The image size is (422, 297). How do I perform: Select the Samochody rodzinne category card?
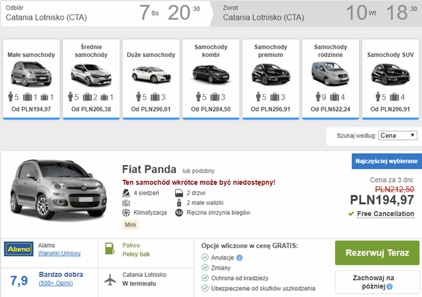[x=330, y=78]
